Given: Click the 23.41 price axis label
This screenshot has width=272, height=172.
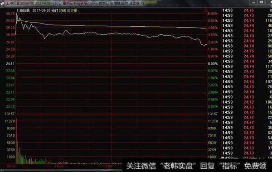Looking at the screenshot, I should [x=10, y=85].
